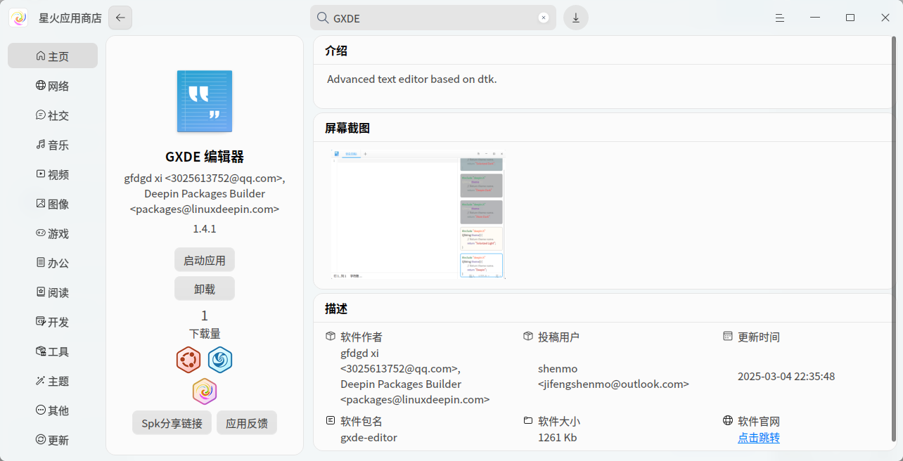
Task: Click the back arrow button
Action: [120, 18]
